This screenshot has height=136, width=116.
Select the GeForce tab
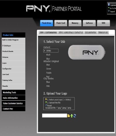click(89, 23)
